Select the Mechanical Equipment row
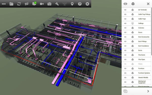 coord(136,82)
